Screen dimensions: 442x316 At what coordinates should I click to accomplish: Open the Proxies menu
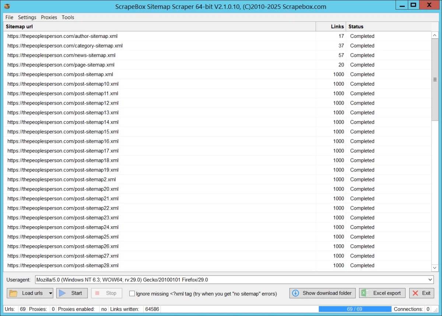(49, 17)
